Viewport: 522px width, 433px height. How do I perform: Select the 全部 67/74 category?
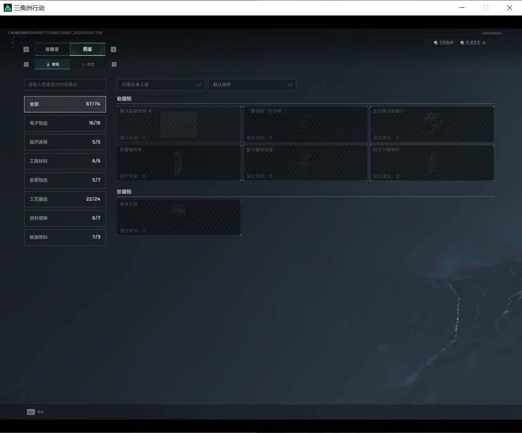click(65, 104)
